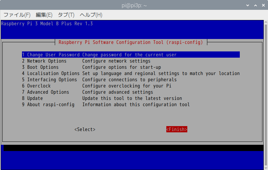Open About raspi-config entry
This screenshot has height=170, width=268.
[x=48, y=104]
